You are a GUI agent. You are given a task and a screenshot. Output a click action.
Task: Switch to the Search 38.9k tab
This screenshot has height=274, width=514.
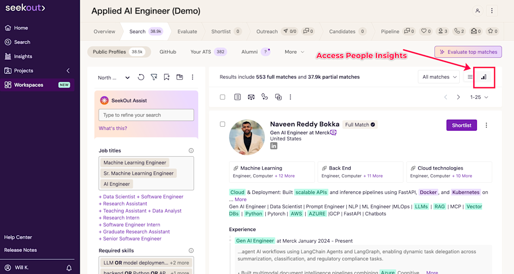click(x=145, y=31)
